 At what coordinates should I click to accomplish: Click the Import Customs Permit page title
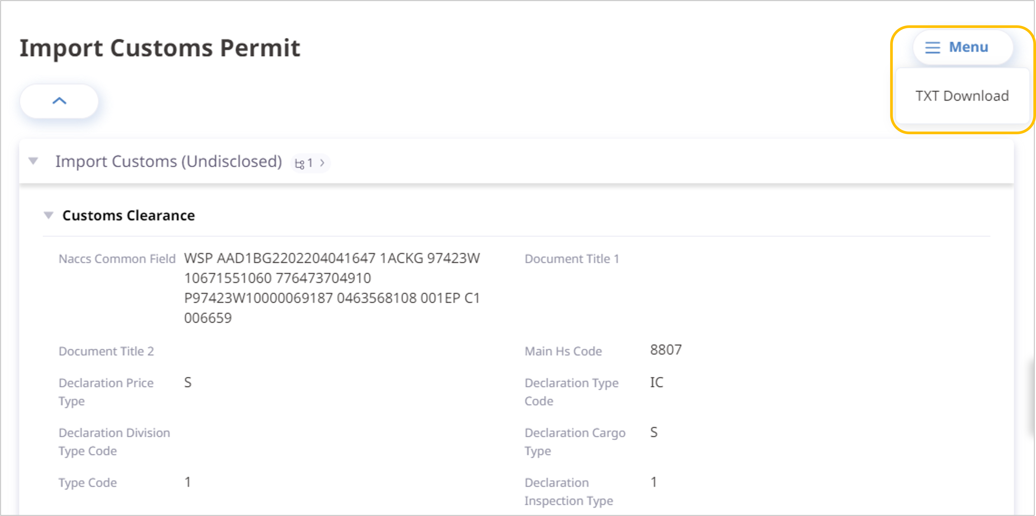pyautogui.click(x=160, y=48)
